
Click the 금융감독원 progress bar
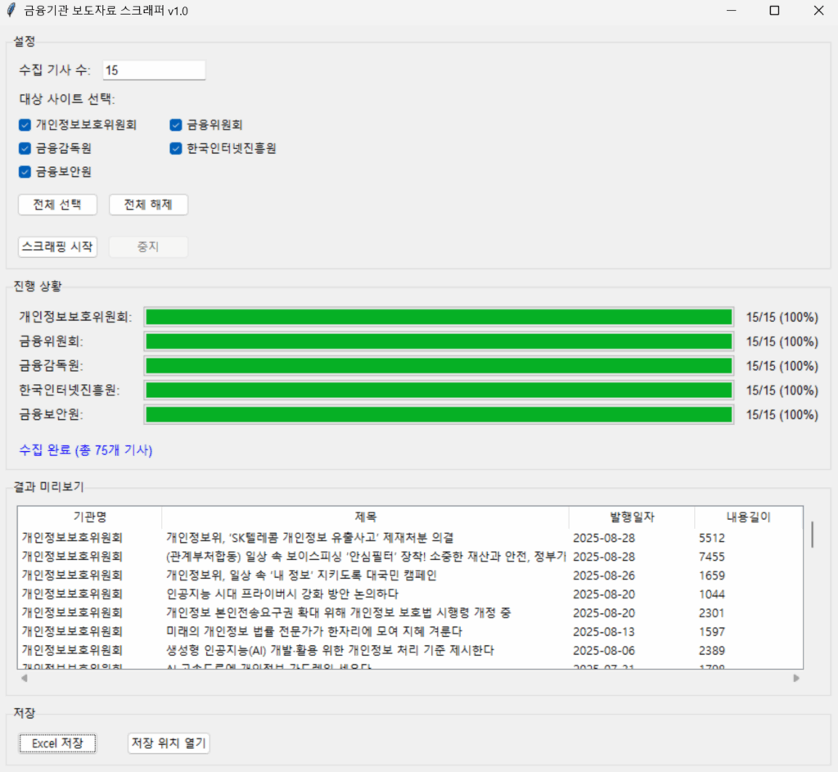point(438,366)
